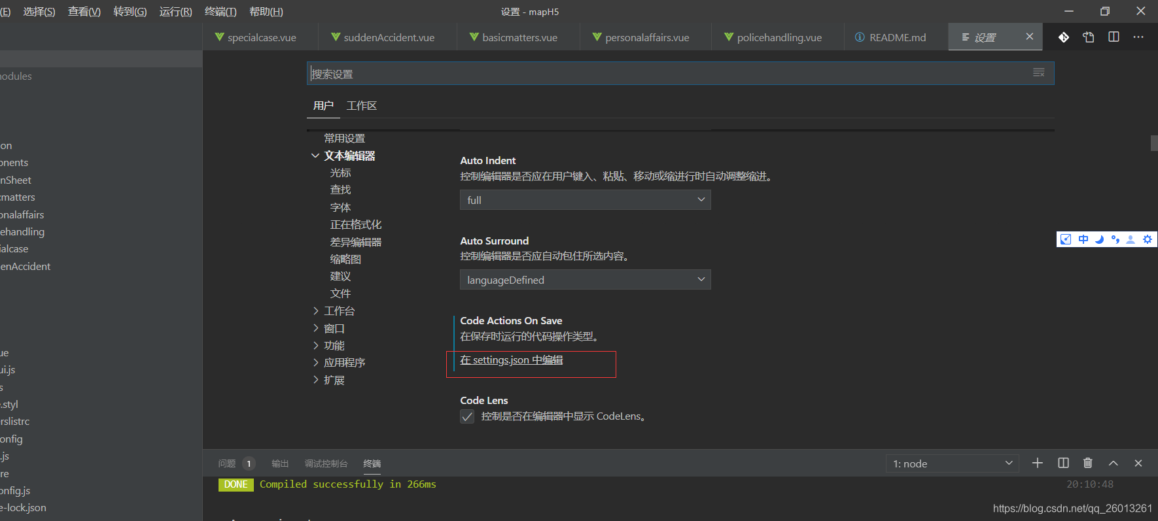Open the 问题 panel tab
The height and width of the screenshot is (521, 1158).
(227, 463)
